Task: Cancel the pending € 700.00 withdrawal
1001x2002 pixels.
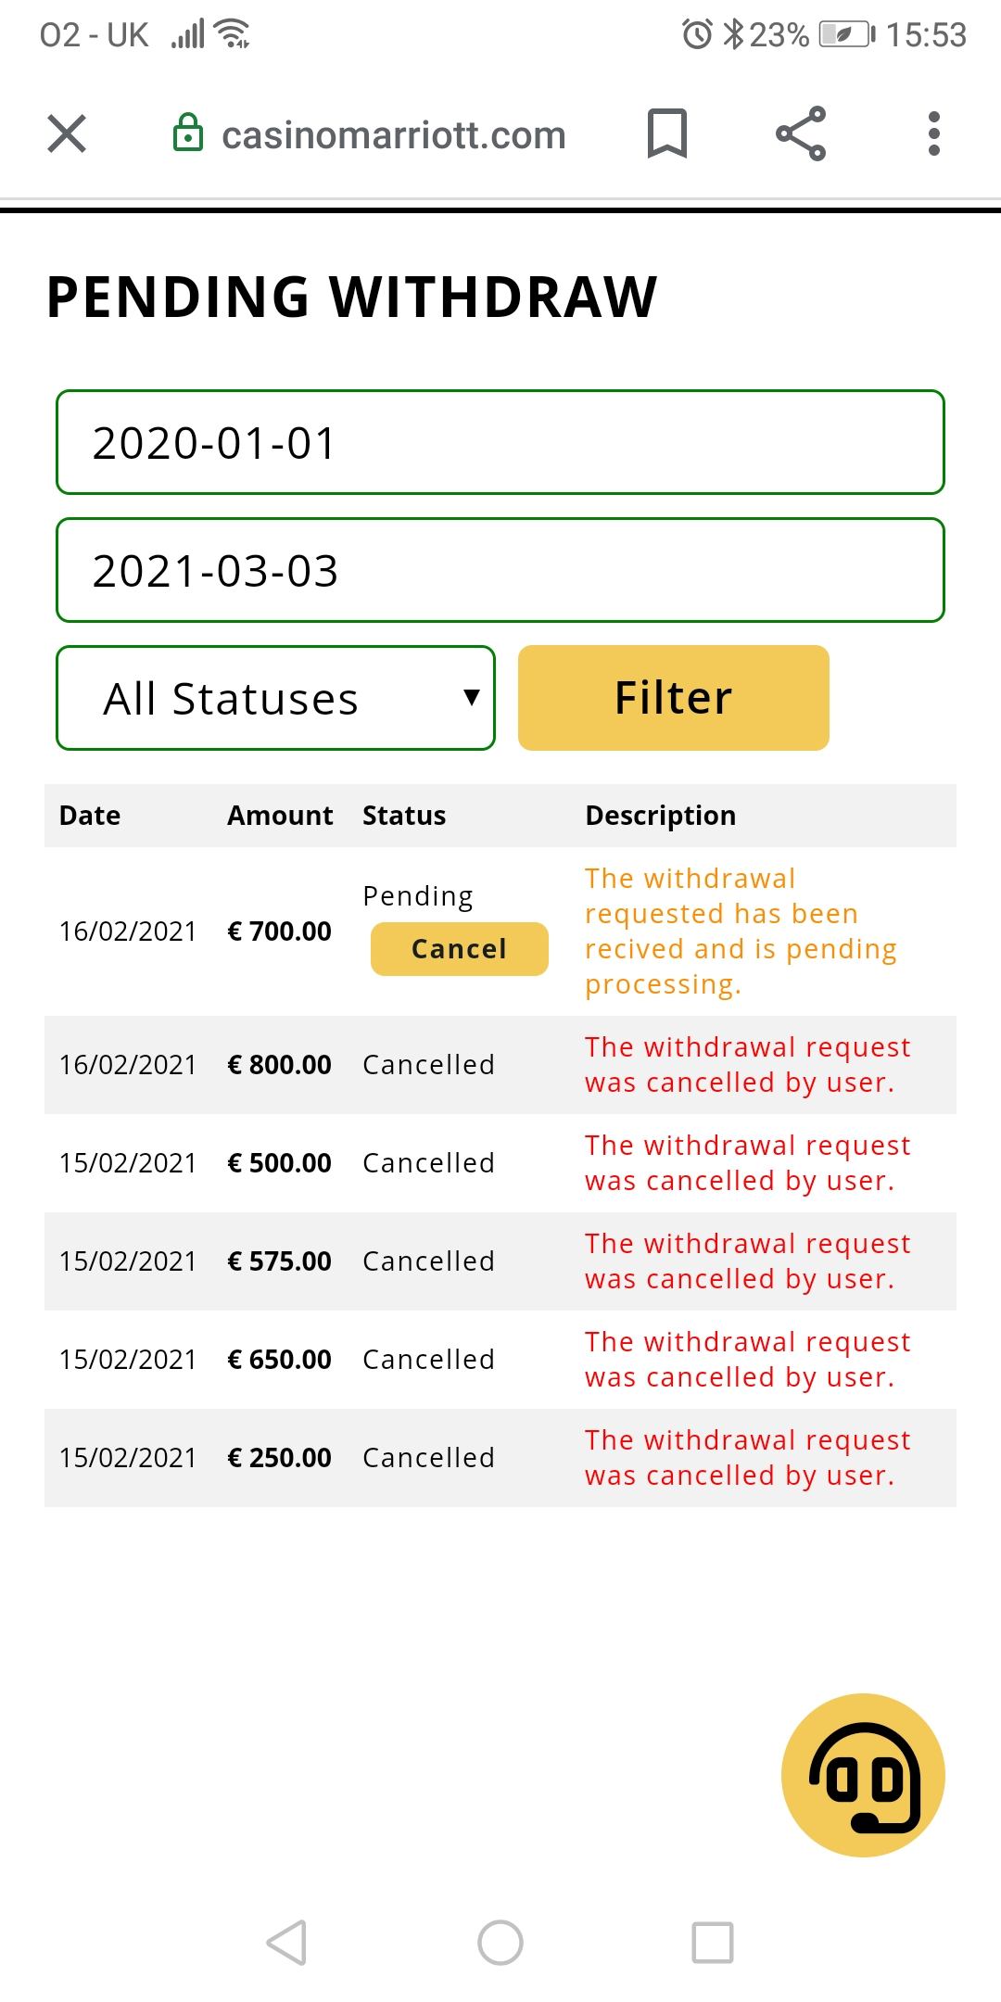Action: click(459, 948)
